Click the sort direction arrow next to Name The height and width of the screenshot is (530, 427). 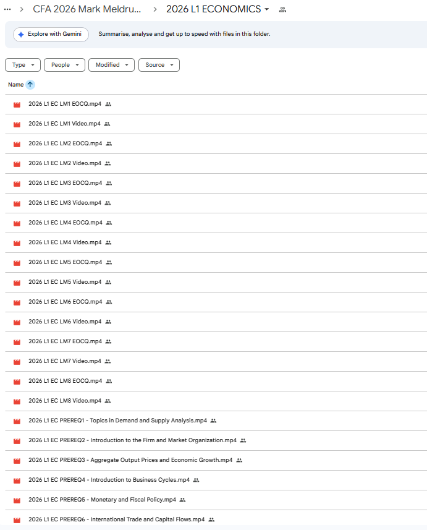30,85
